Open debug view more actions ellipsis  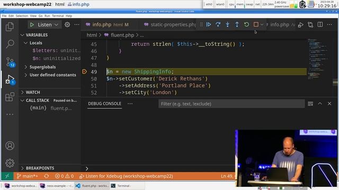coord(77,25)
